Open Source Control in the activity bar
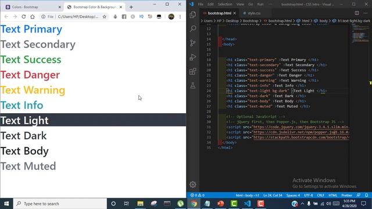 coord(193,43)
